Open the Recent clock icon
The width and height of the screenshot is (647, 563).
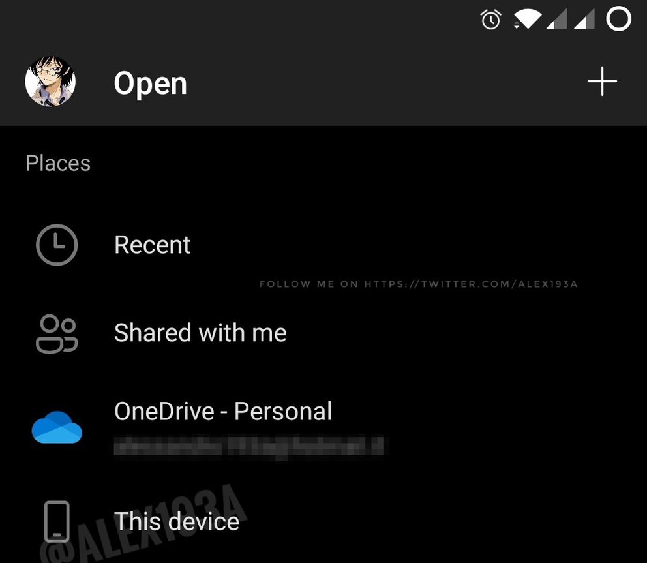tap(57, 245)
